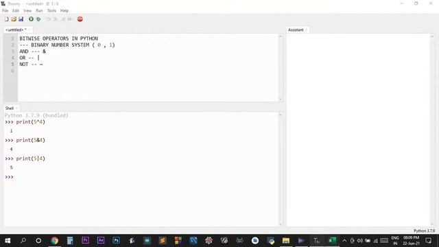
Task: Open Calculator from the taskbar
Action: pos(70,241)
